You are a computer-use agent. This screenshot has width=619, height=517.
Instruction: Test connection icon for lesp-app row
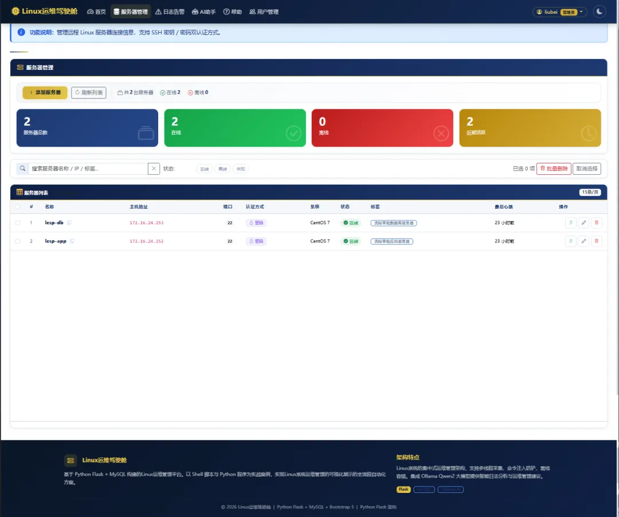point(570,241)
